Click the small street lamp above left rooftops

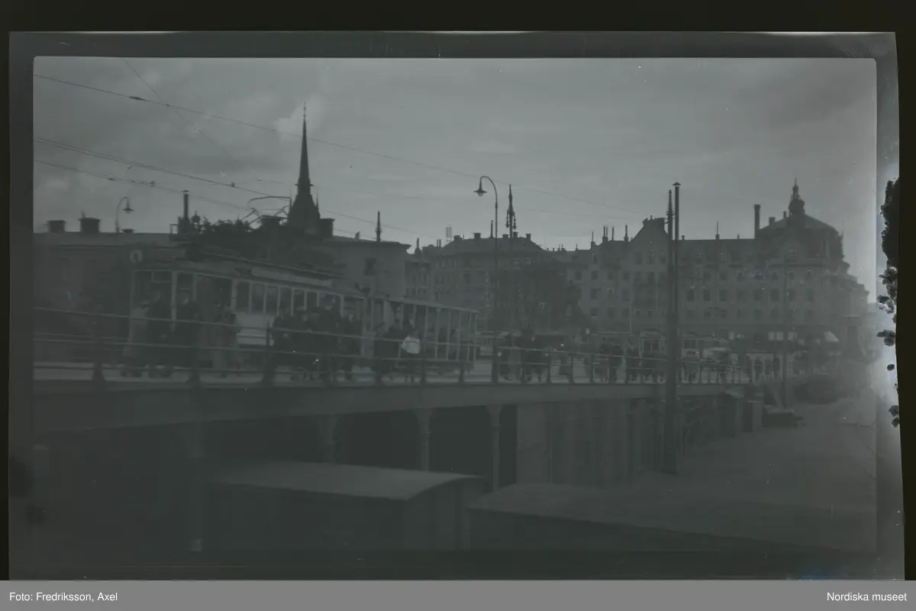(x=123, y=209)
